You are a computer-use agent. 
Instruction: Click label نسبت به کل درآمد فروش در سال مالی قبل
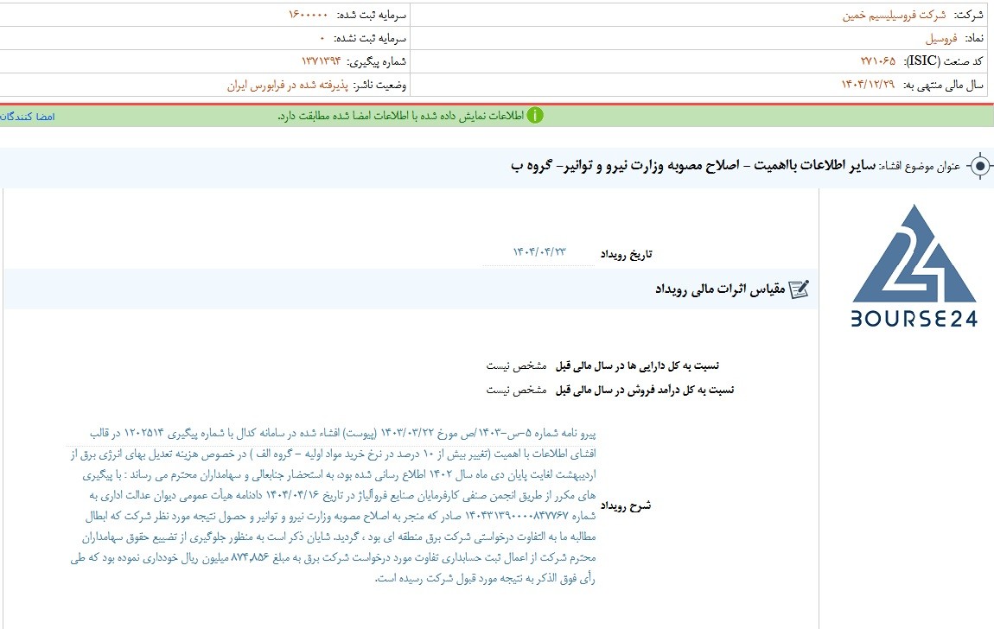pos(645,391)
